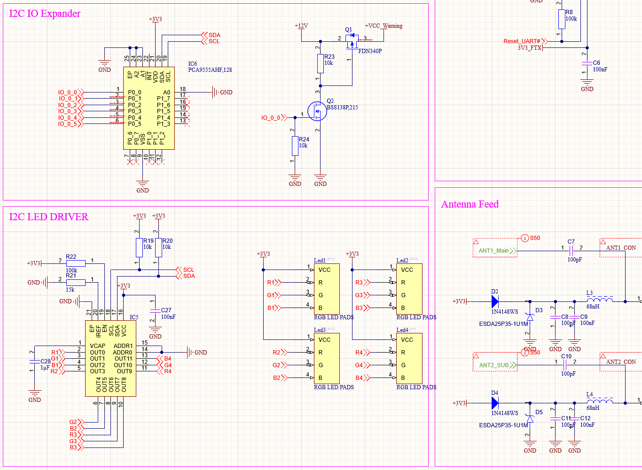Select the I2C LED DRIVER title text

(x=49, y=217)
